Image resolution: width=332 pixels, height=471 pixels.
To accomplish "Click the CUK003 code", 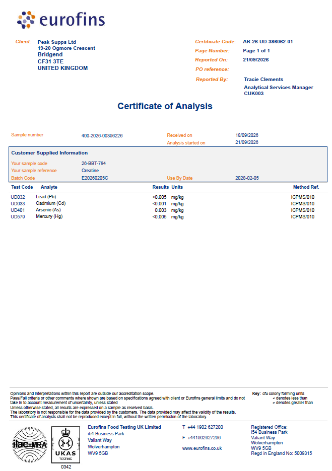I will click(x=253, y=94).
